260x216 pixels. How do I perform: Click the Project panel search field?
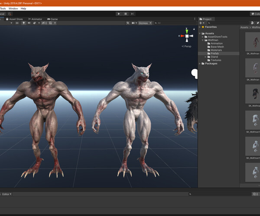click(x=228, y=23)
